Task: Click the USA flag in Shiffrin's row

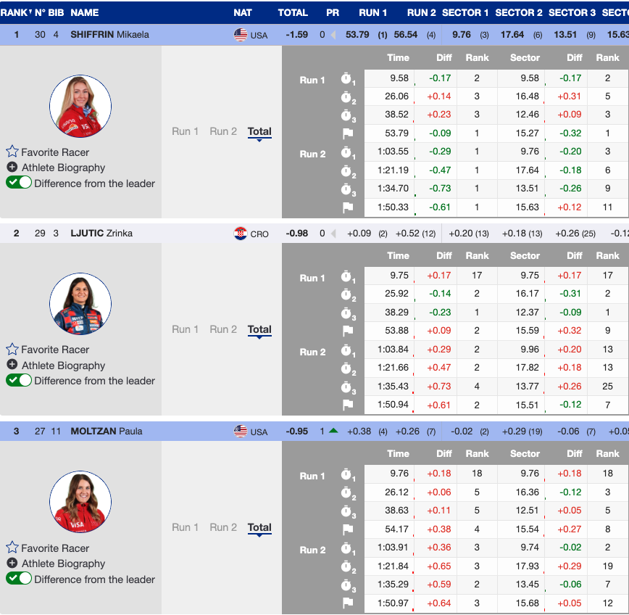Action: pyautogui.click(x=241, y=35)
